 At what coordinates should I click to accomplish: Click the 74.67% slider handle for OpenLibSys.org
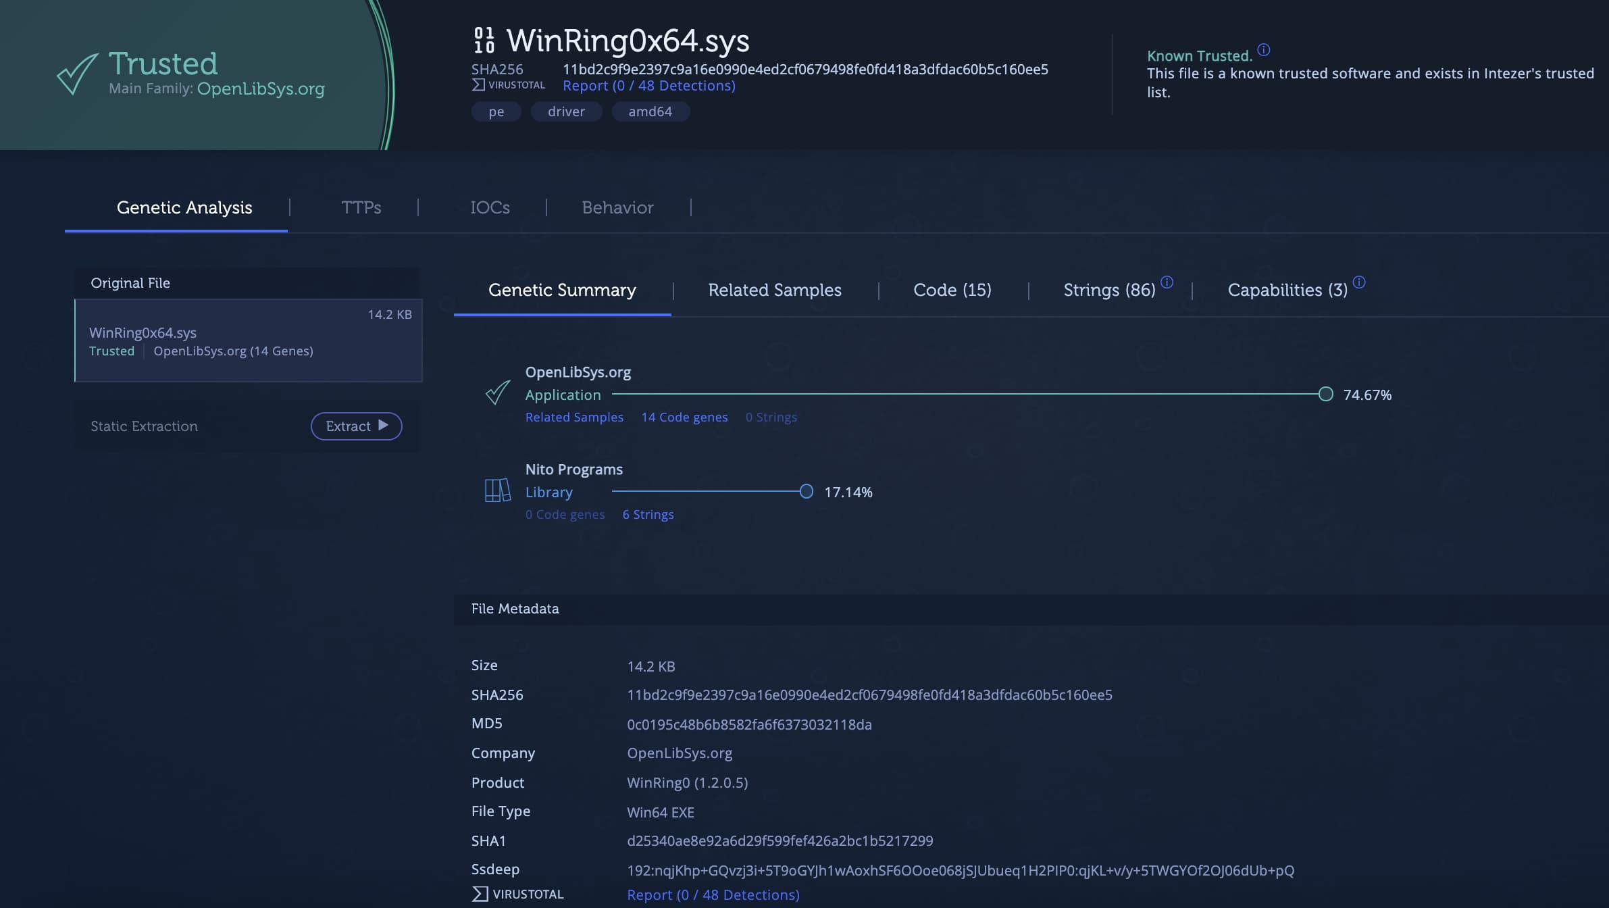(x=1325, y=394)
